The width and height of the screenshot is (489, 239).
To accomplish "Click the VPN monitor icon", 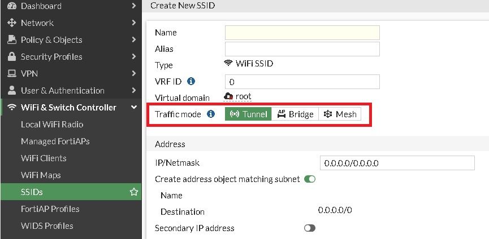I will (x=11, y=74).
